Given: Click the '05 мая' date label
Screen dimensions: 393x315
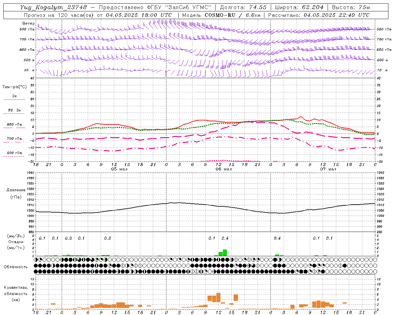Looking at the screenshot, I should pos(119,169).
